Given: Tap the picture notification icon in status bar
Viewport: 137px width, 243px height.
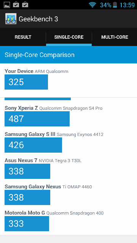Looking at the screenshot, I should coord(7,5).
